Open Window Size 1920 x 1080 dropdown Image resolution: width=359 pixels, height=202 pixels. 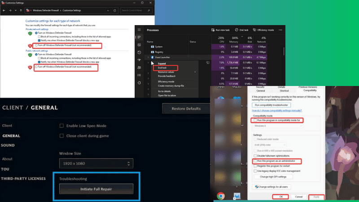tap(96, 163)
